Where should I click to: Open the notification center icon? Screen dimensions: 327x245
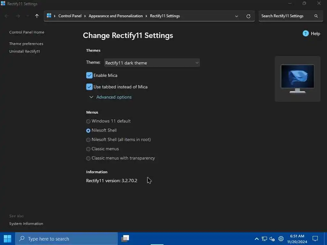[315, 239]
